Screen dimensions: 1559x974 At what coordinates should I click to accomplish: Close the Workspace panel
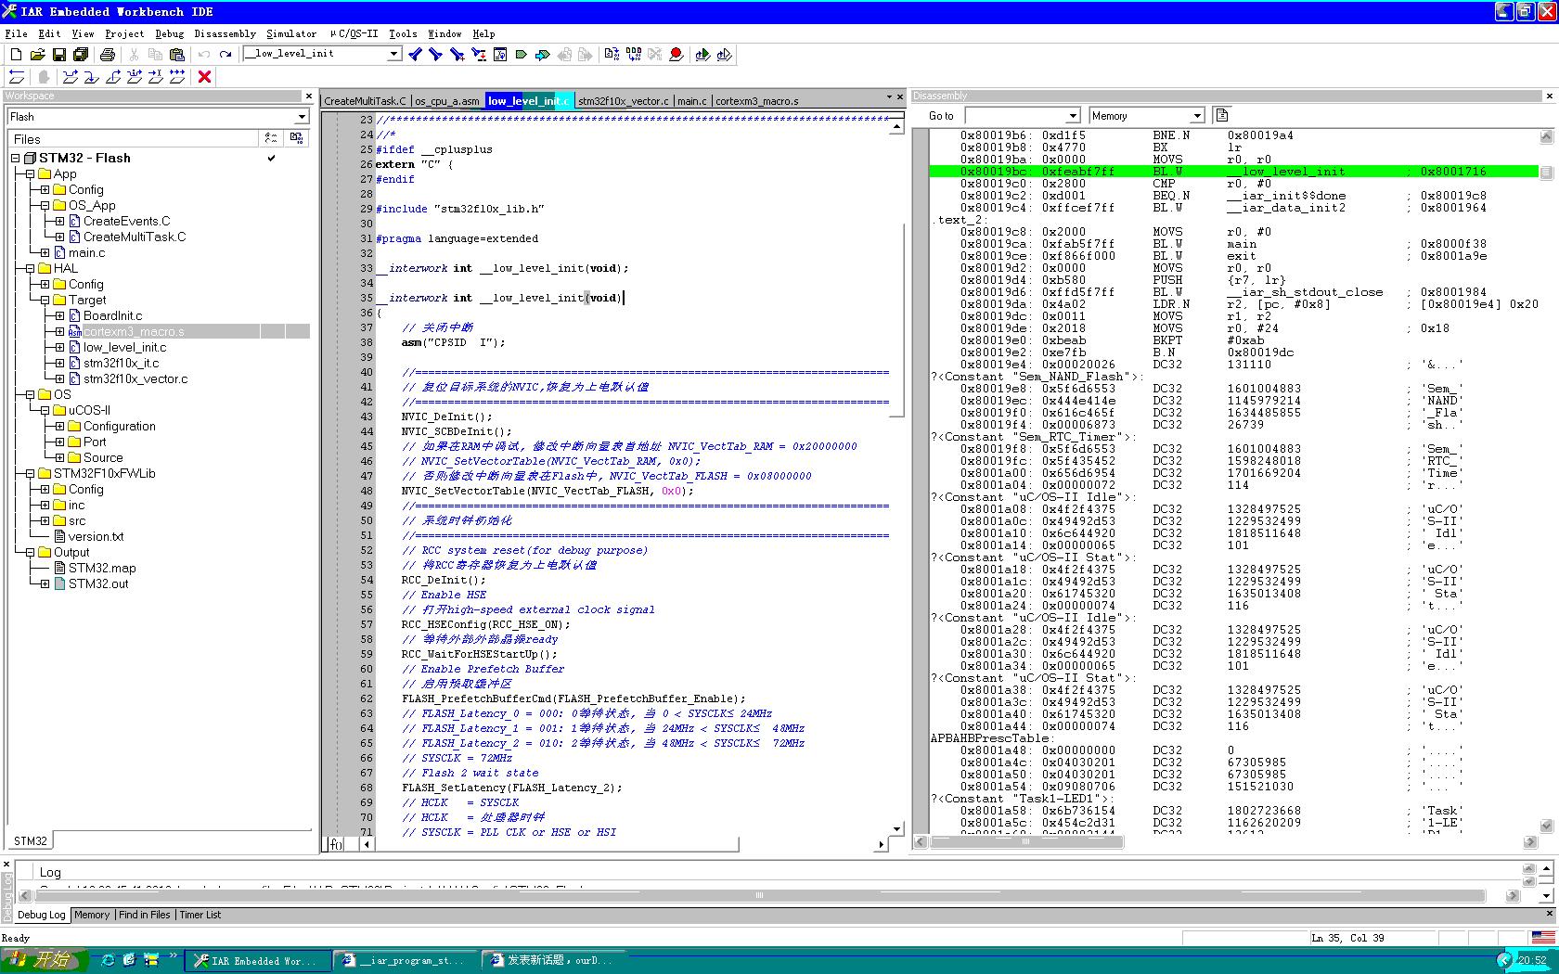(309, 96)
